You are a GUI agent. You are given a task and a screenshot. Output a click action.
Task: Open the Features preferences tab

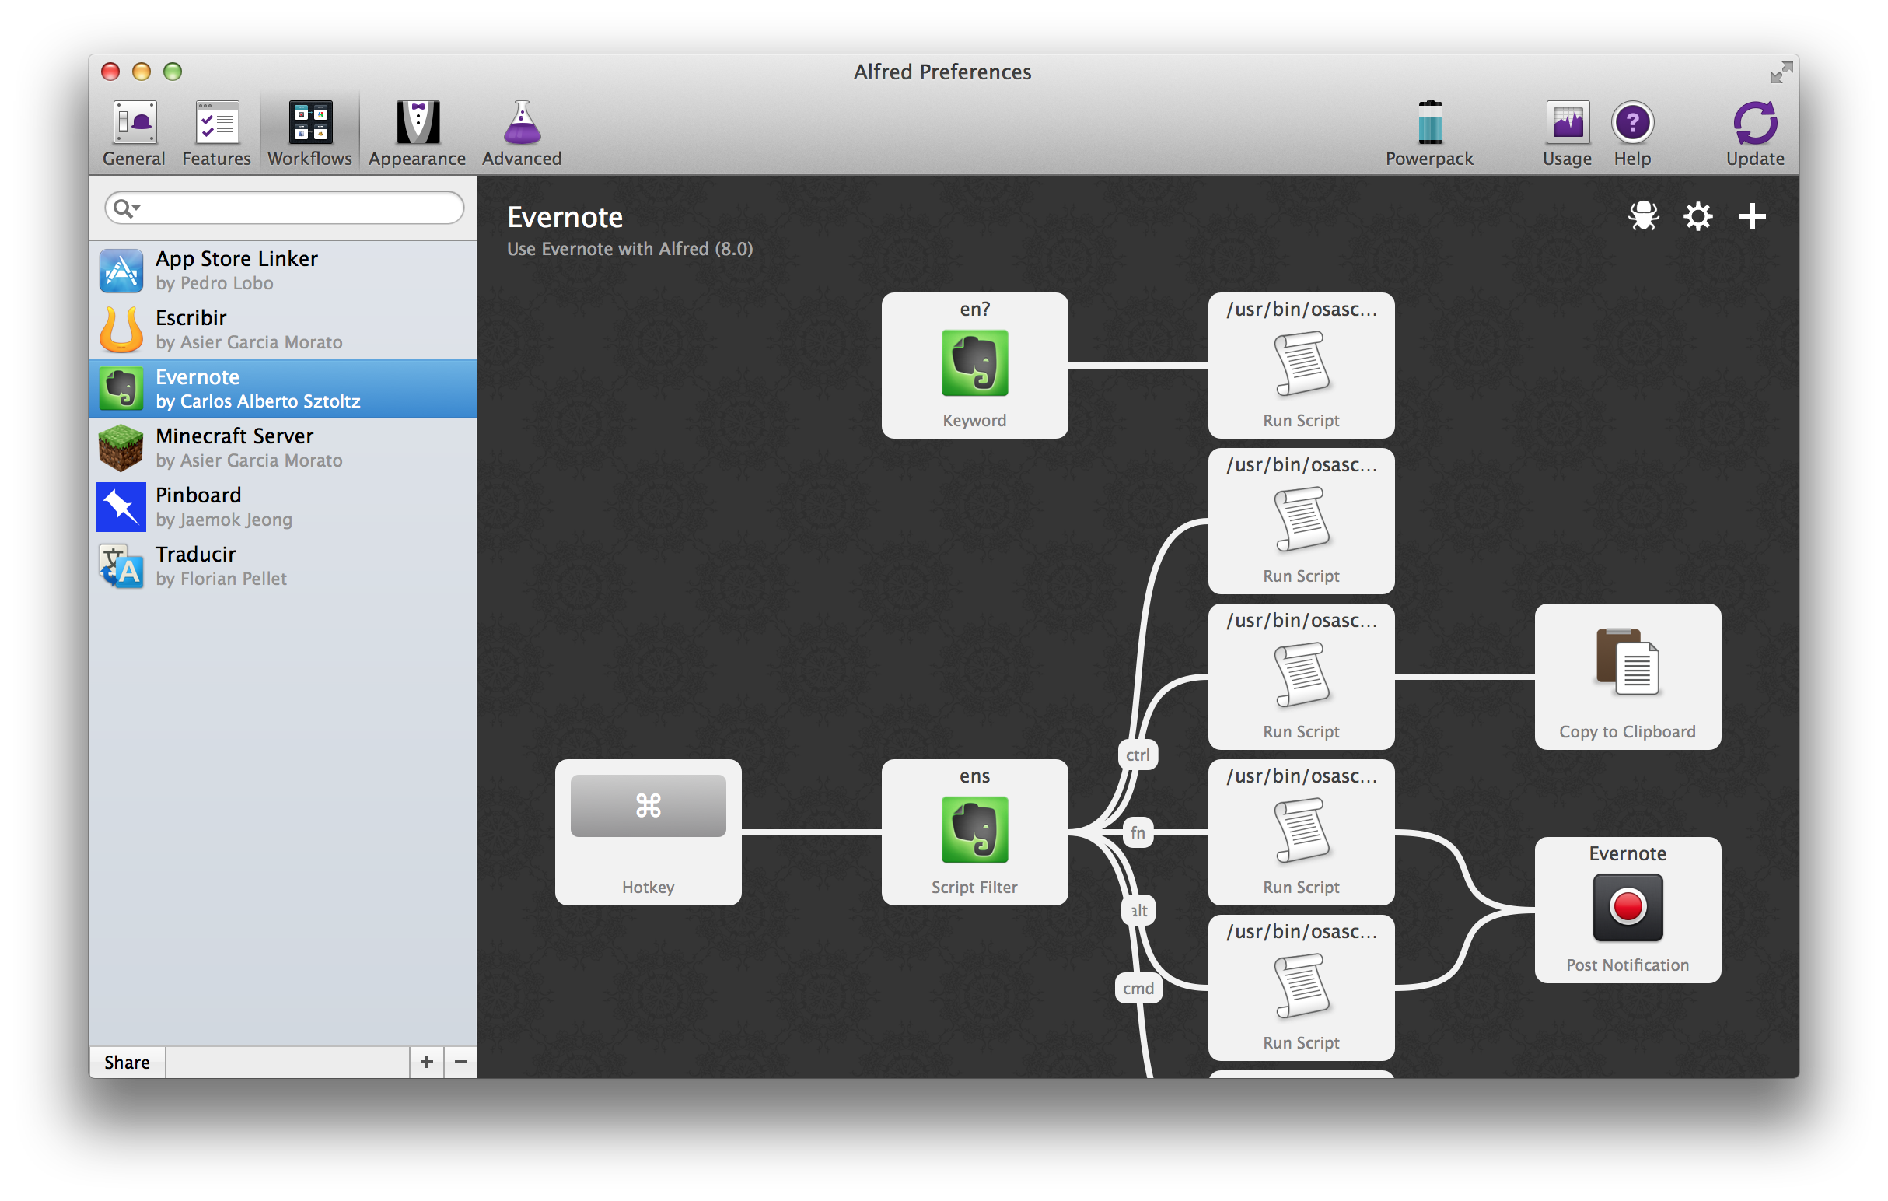pyautogui.click(x=216, y=133)
